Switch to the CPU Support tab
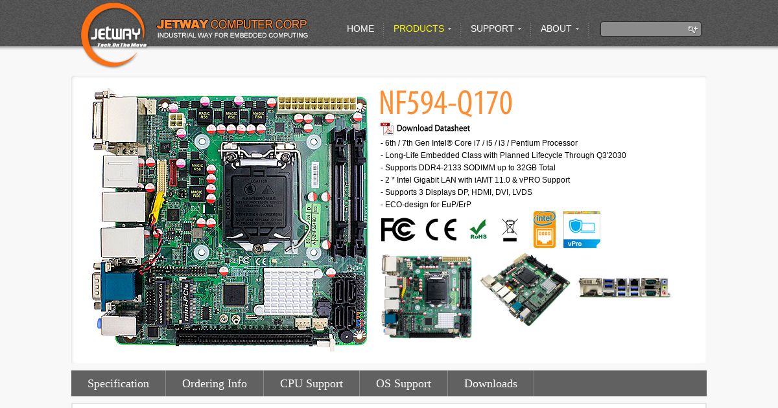 click(311, 383)
